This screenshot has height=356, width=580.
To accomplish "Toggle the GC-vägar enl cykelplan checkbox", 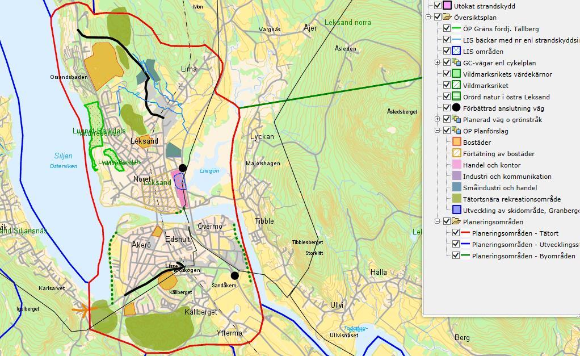I will tap(447, 62).
